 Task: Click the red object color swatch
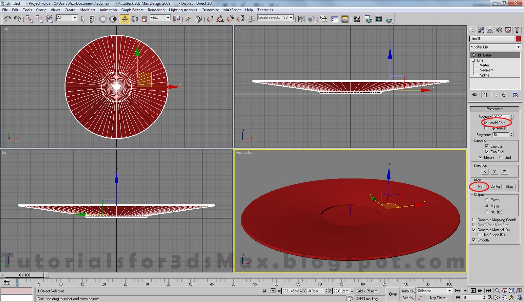pyautogui.click(x=518, y=39)
